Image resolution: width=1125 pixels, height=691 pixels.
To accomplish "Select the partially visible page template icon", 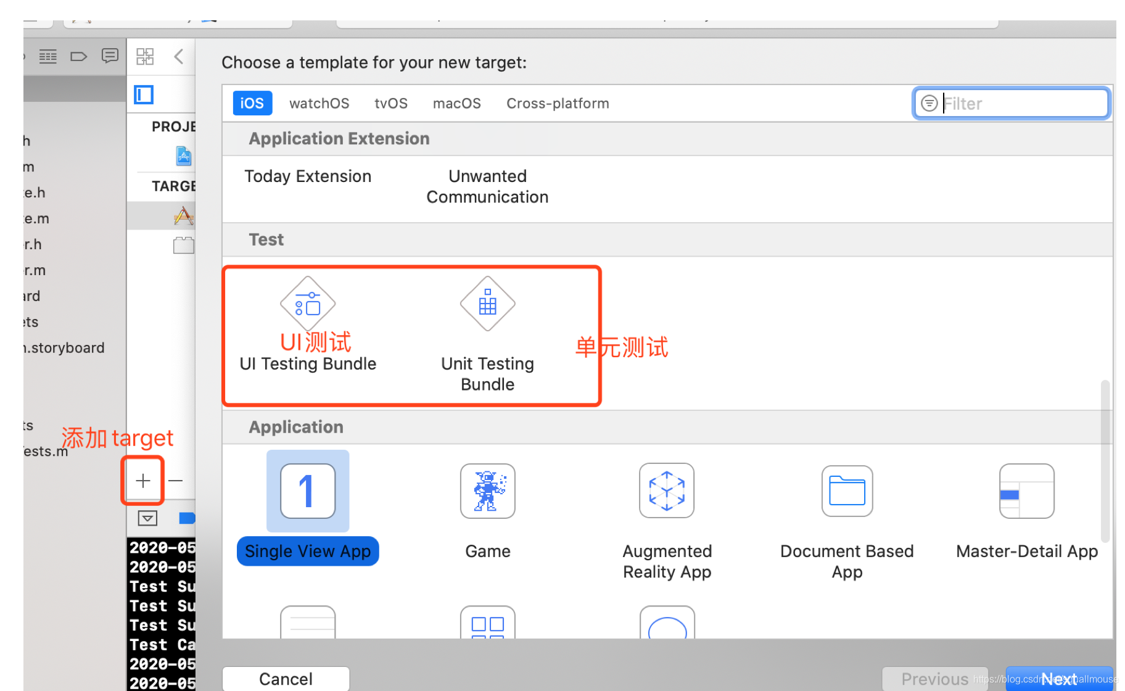I will tap(308, 622).
